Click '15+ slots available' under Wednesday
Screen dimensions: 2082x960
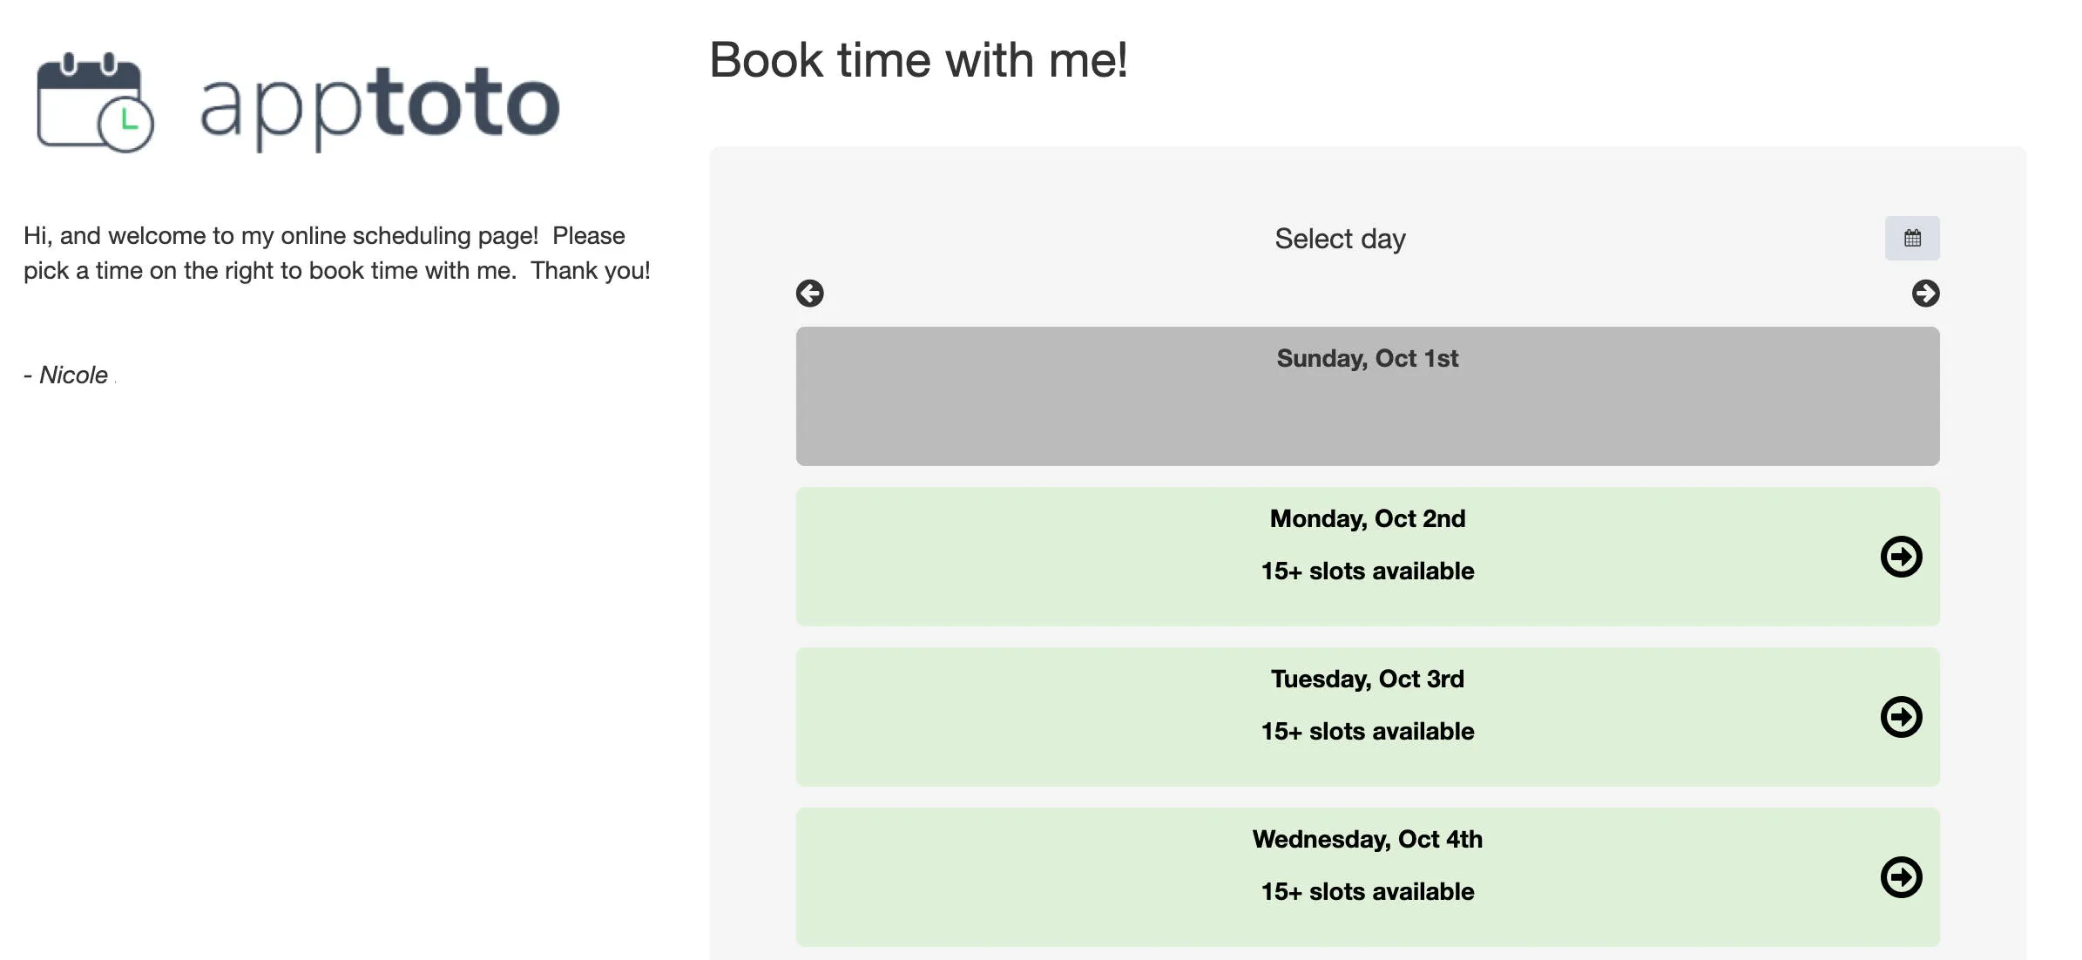[1367, 891]
